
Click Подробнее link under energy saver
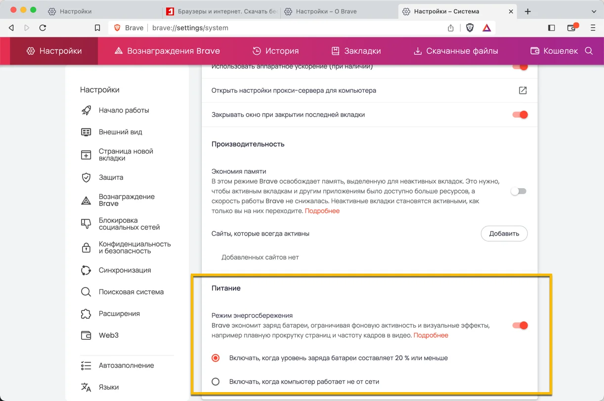pyautogui.click(x=431, y=335)
